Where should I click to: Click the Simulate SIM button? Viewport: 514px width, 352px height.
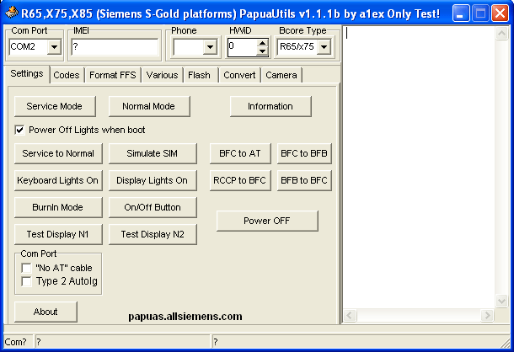point(153,153)
